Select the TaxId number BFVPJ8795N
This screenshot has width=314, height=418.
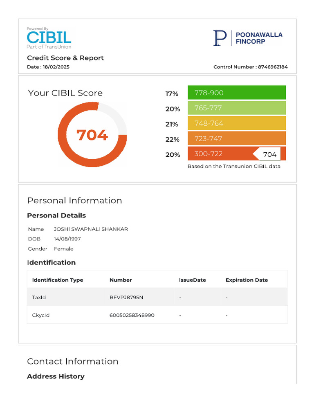[x=126, y=297]
